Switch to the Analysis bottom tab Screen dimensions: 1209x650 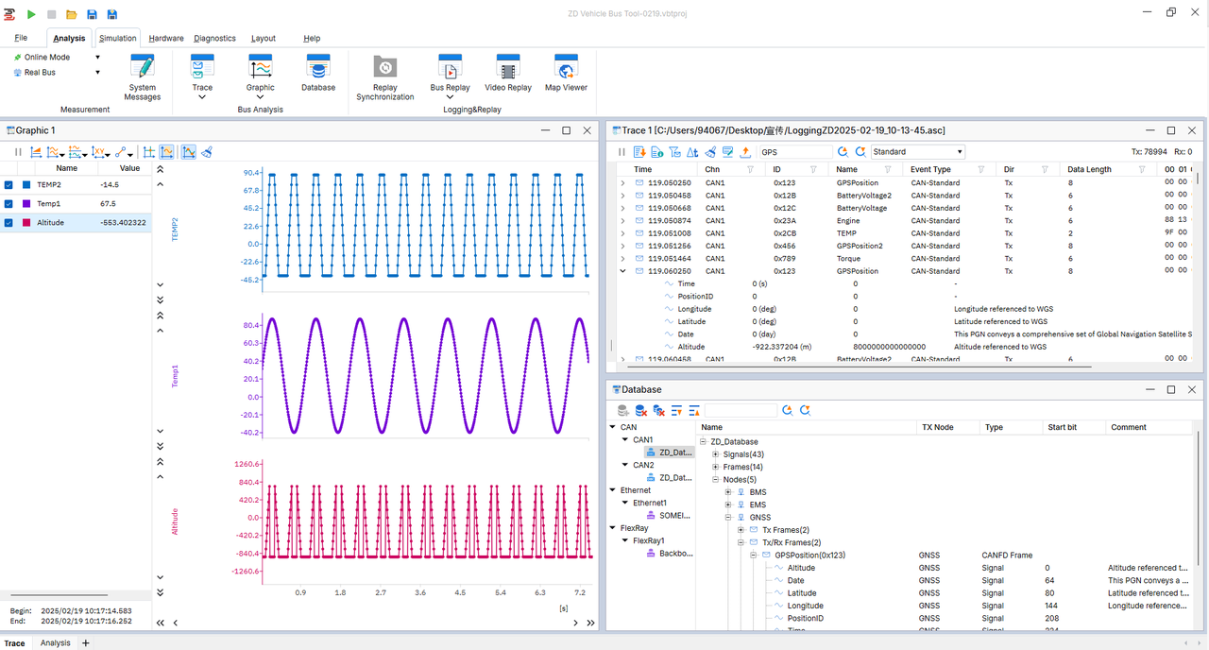[x=55, y=643]
